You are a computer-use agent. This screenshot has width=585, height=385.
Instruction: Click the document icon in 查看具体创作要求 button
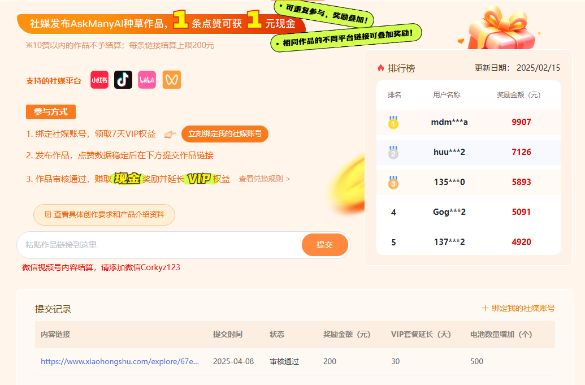point(47,214)
